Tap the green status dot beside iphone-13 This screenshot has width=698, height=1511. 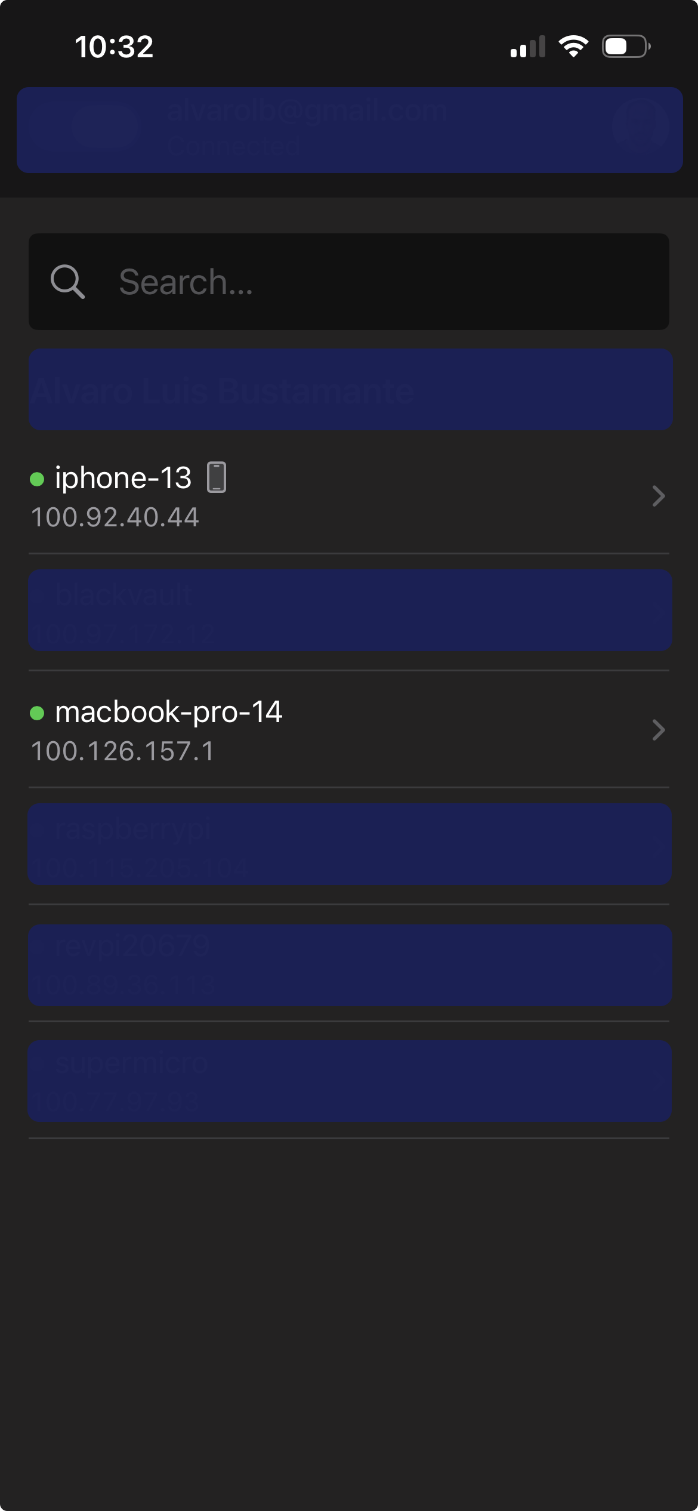coord(38,479)
